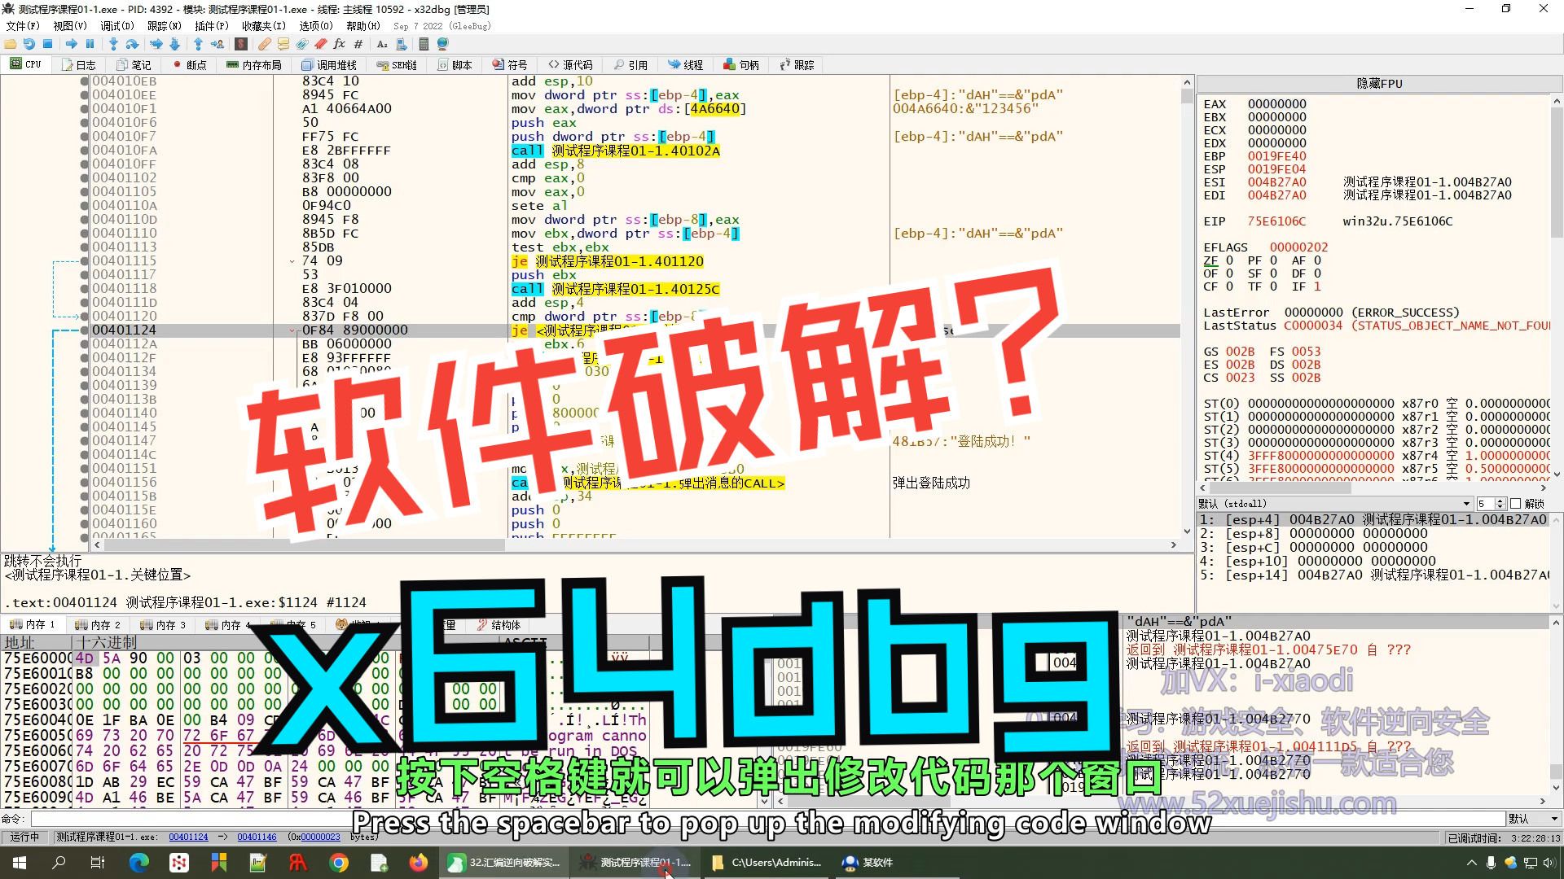Open the Labels tag icon
1564x879 pixels.
pyautogui.click(x=302, y=44)
